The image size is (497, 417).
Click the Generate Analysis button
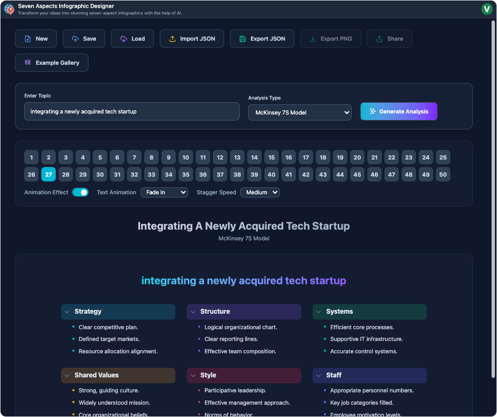pos(399,111)
